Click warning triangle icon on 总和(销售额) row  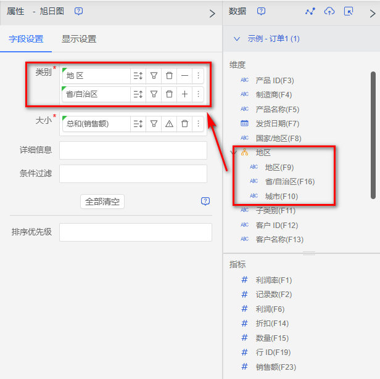[x=169, y=124]
